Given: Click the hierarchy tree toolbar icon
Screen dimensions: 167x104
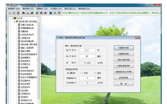Looking at the screenshot, I should coord(28,13).
